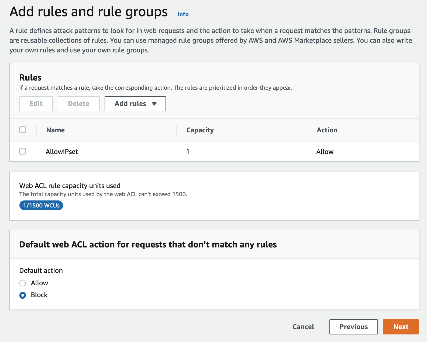Open the Add rules dropdown
This screenshot has height=342, width=427.
(135, 104)
